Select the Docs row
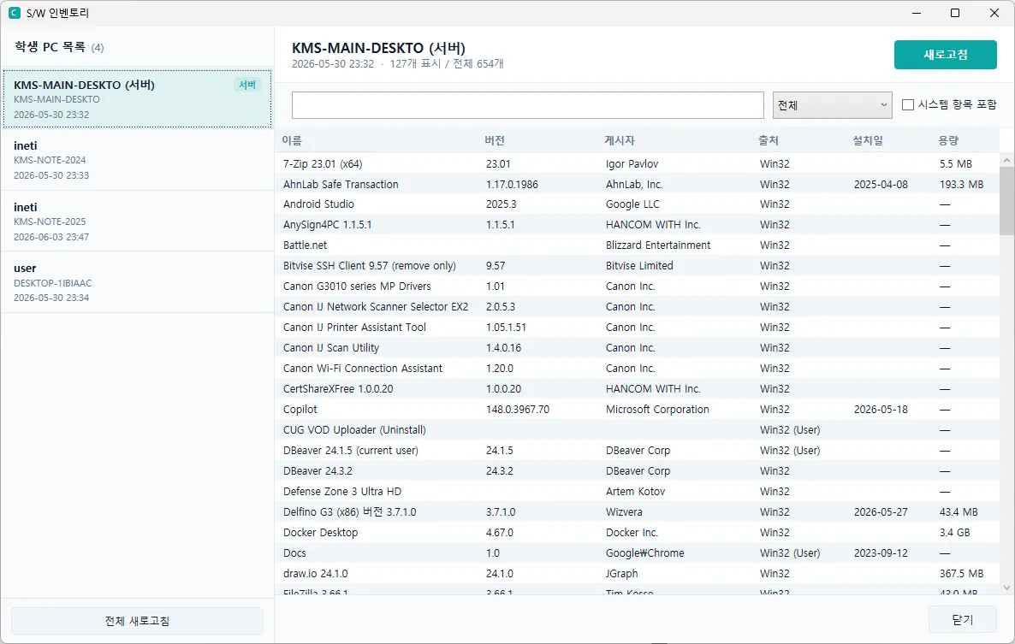The image size is (1015, 644). 638,553
